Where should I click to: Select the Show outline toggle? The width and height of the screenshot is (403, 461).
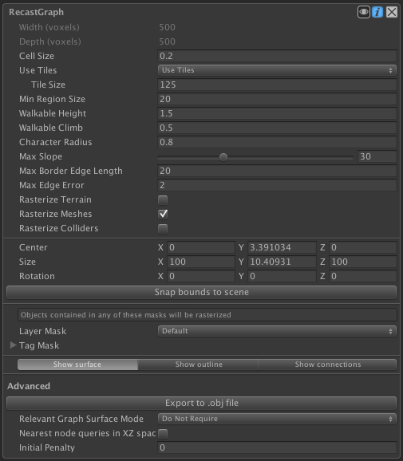point(198,364)
